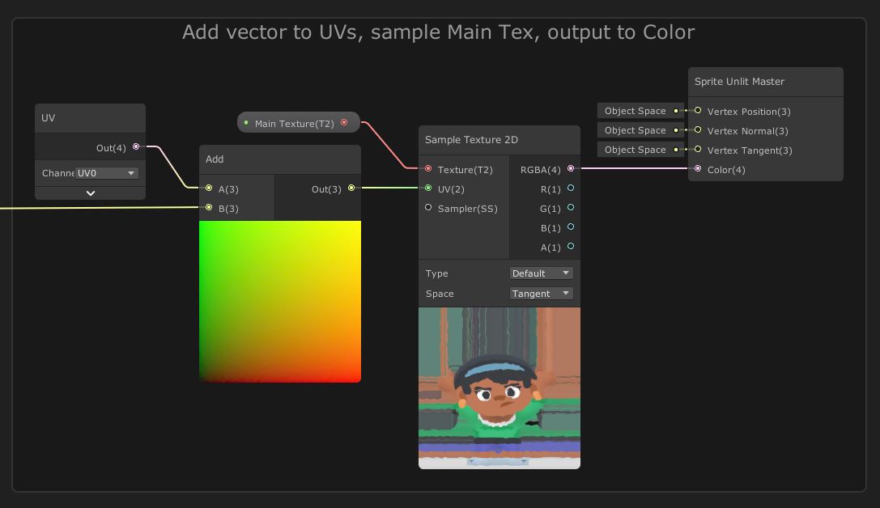Click the A(1) alpha output port
This screenshot has width=880, height=508.
coord(571,248)
